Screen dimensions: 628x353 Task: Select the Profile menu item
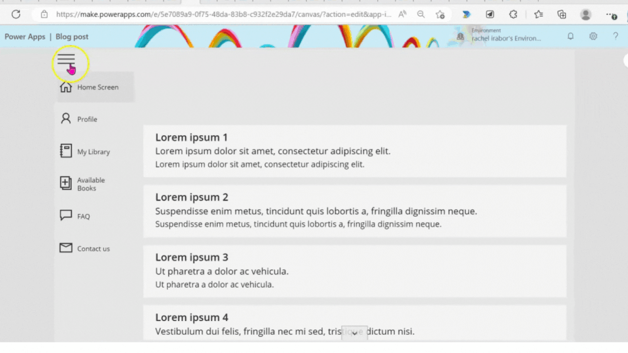pyautogui.click(x=96, y=119)
